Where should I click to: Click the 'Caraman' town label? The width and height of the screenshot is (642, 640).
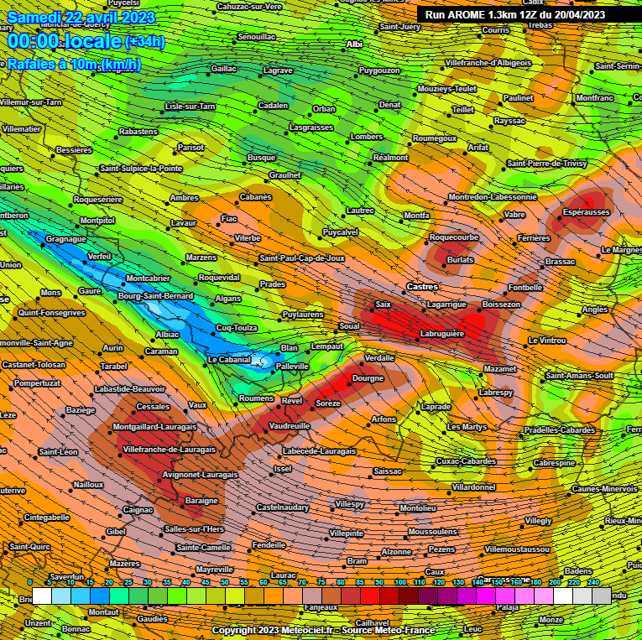(x=161, y=351)
